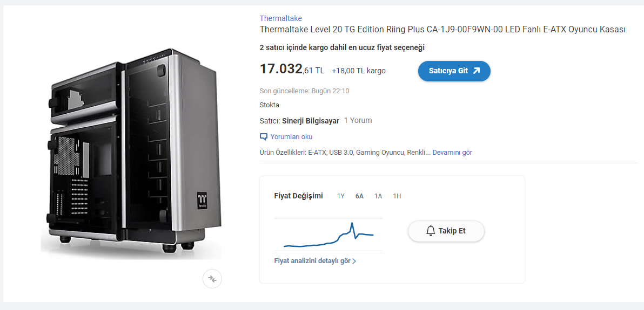Click the +18,00 TL kargo text
The image size is (644, 310).
click(359, 71)
